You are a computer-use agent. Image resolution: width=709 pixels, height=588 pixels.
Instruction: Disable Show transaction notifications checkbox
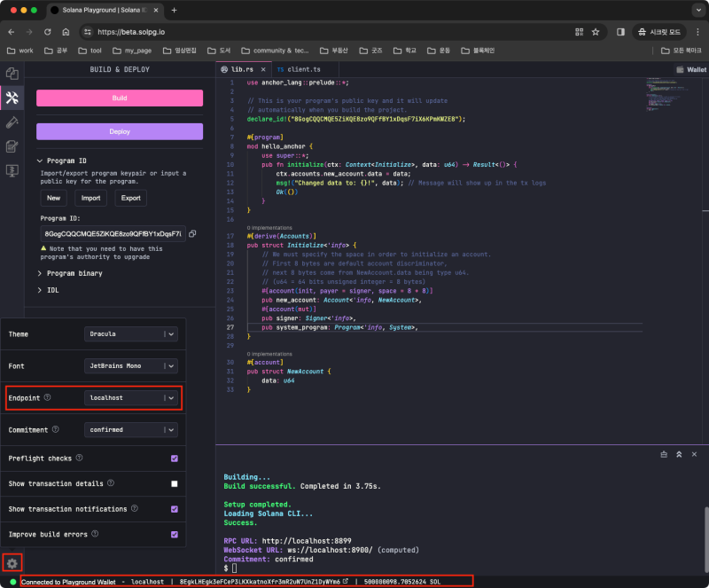175,509
